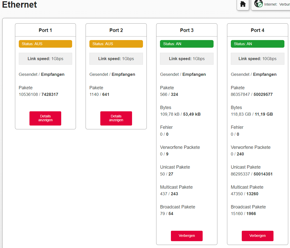Hide details of Port 3
Viewport: 290px width, 248px height.
tap(187, 236)
